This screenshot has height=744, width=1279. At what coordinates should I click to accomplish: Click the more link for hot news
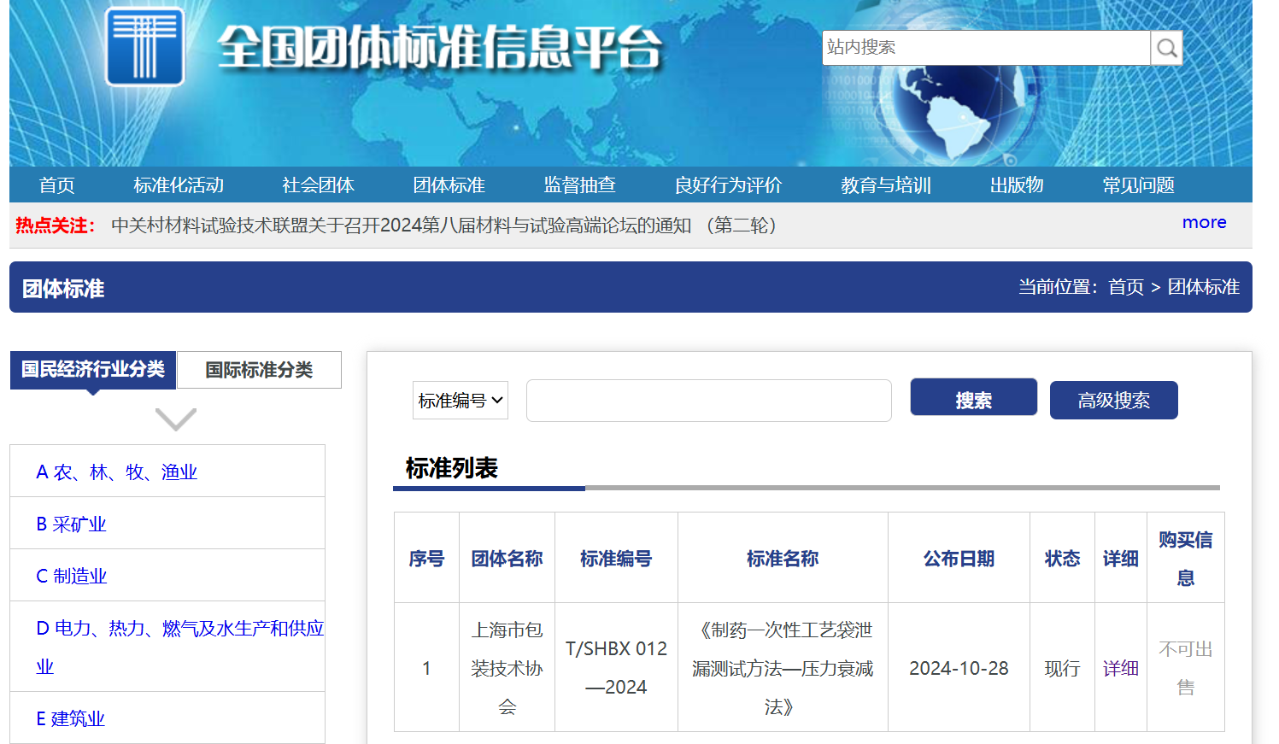tap(1205, 222)
